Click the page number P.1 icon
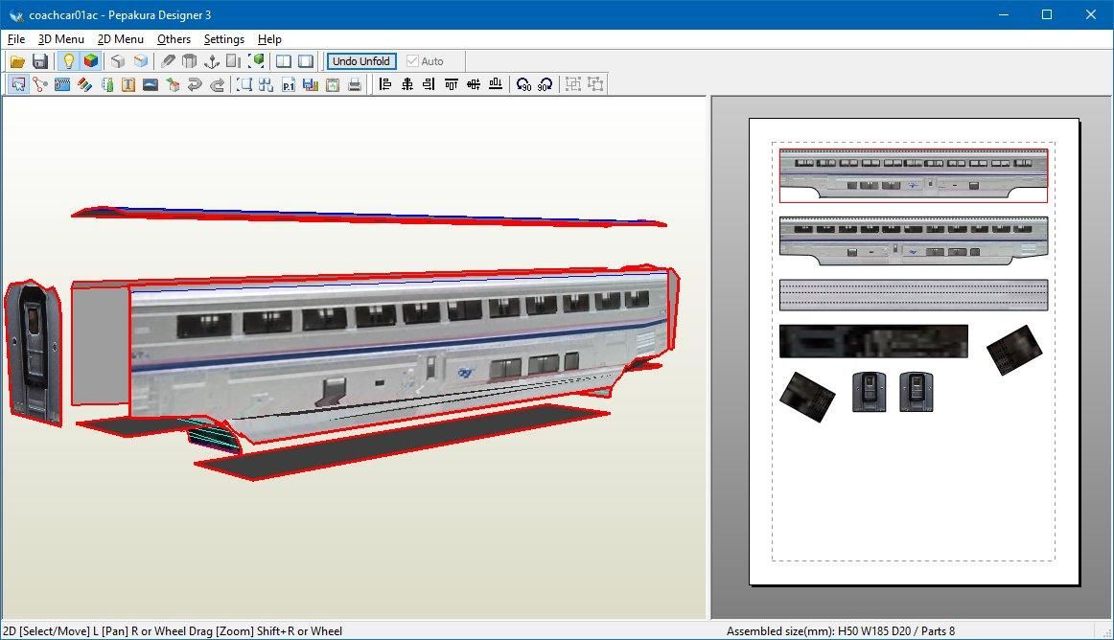 289,84
